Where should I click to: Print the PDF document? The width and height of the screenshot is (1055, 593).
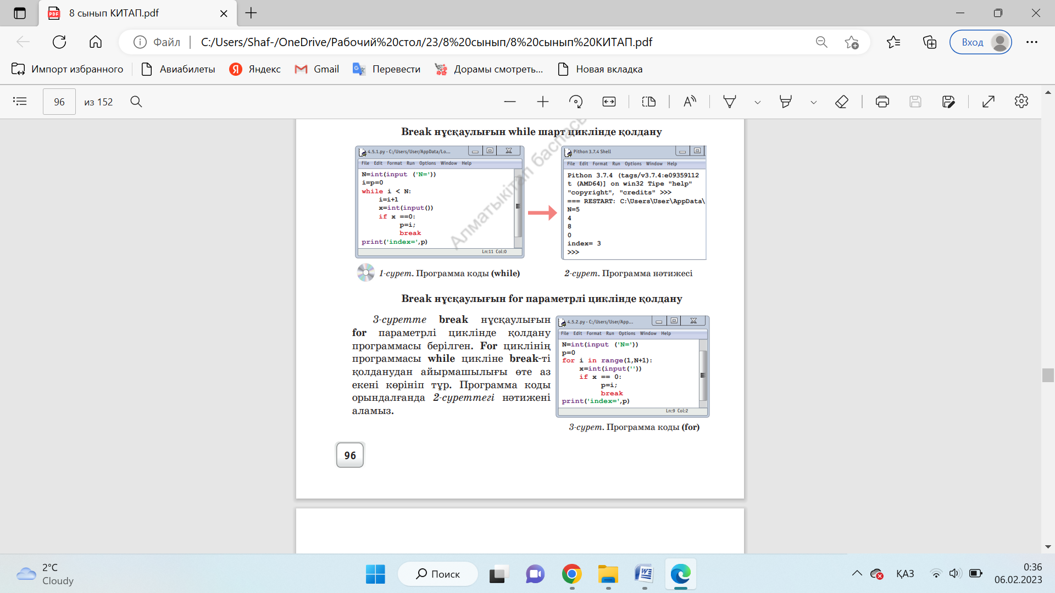tap(882, 102)
